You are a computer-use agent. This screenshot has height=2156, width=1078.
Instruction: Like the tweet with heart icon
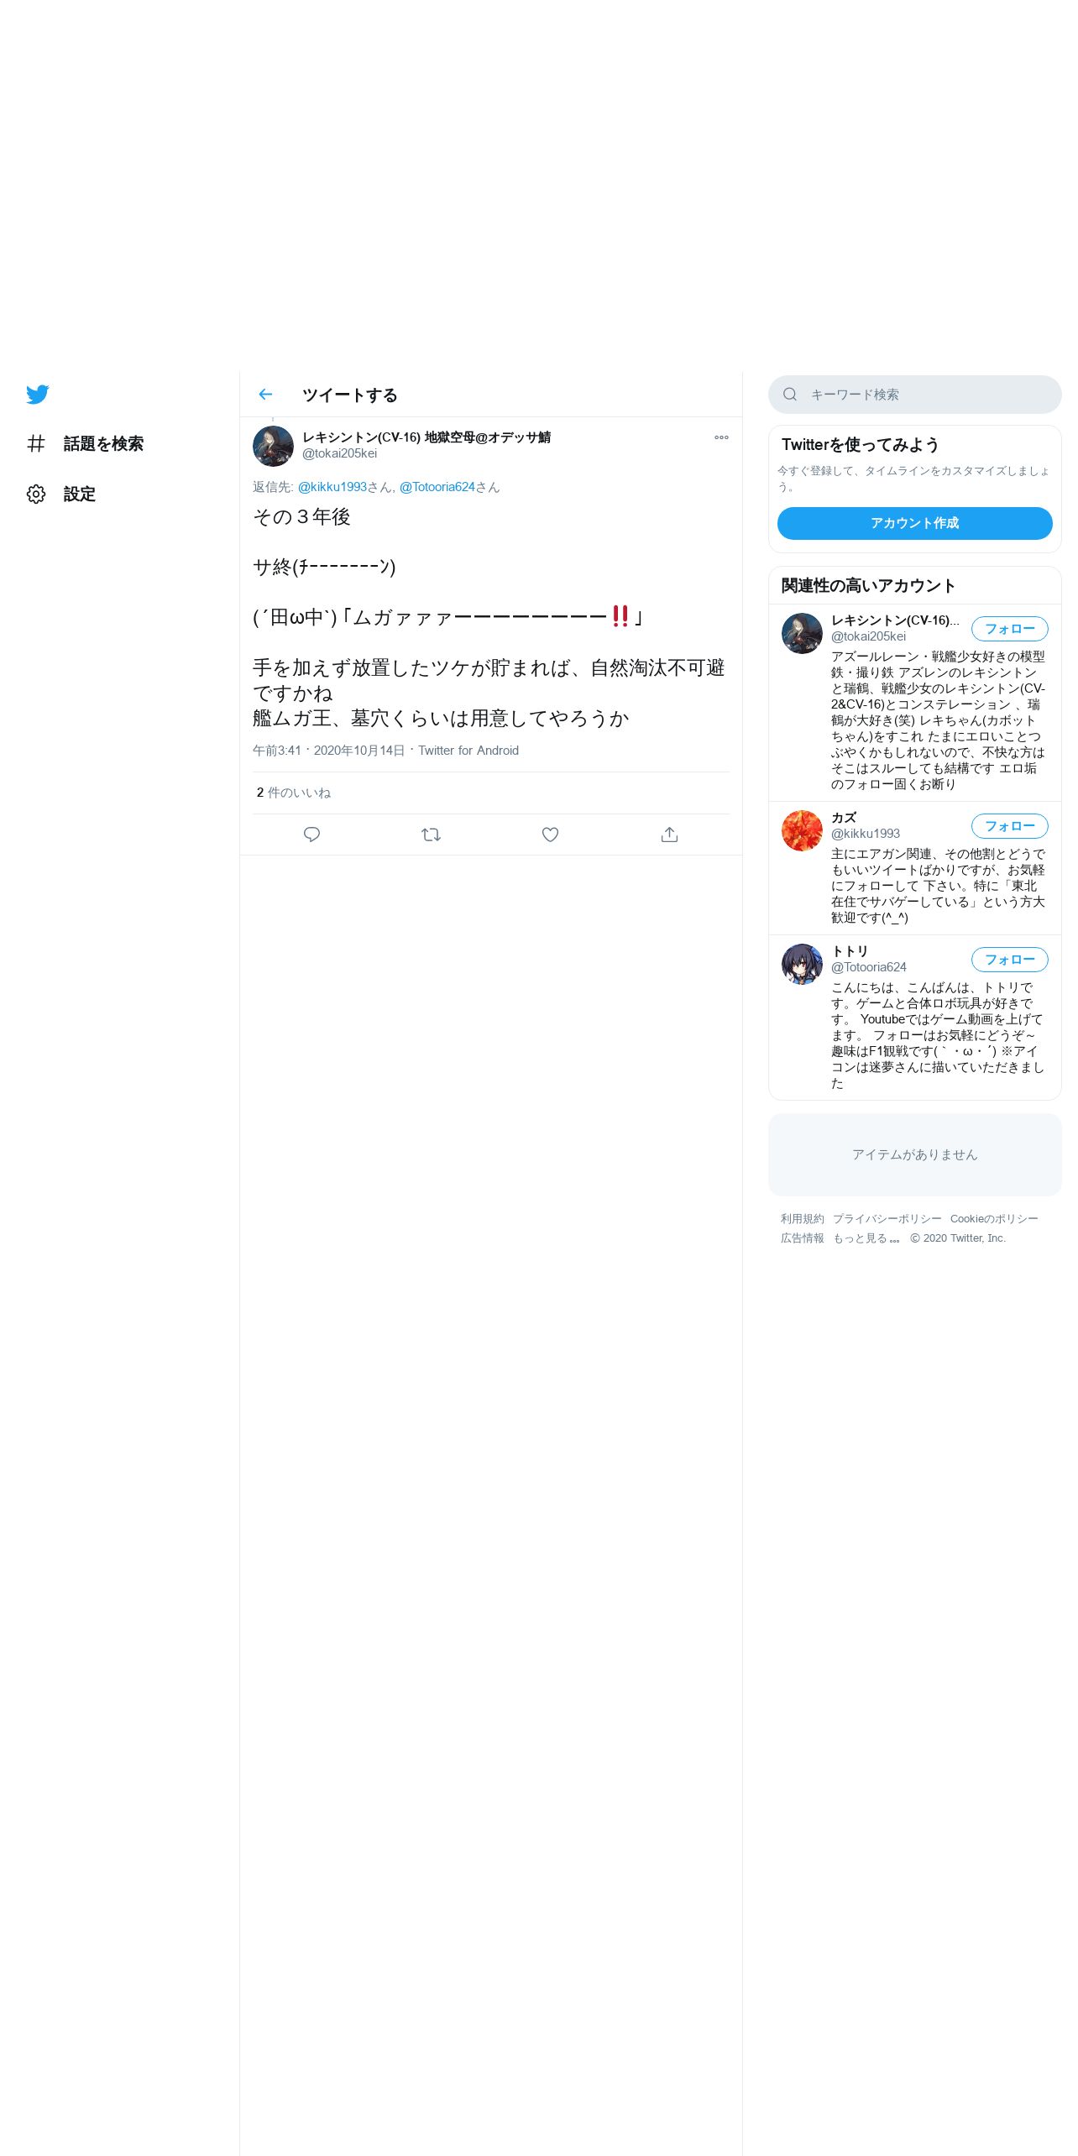550,835
